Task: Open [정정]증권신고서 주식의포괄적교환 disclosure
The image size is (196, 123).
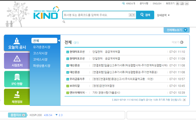Action: 123,79
